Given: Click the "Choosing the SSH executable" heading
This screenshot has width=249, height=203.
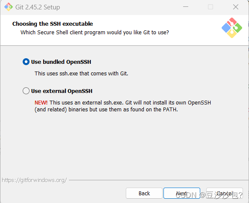Looking at the screenshot, I should click(53, 24).
